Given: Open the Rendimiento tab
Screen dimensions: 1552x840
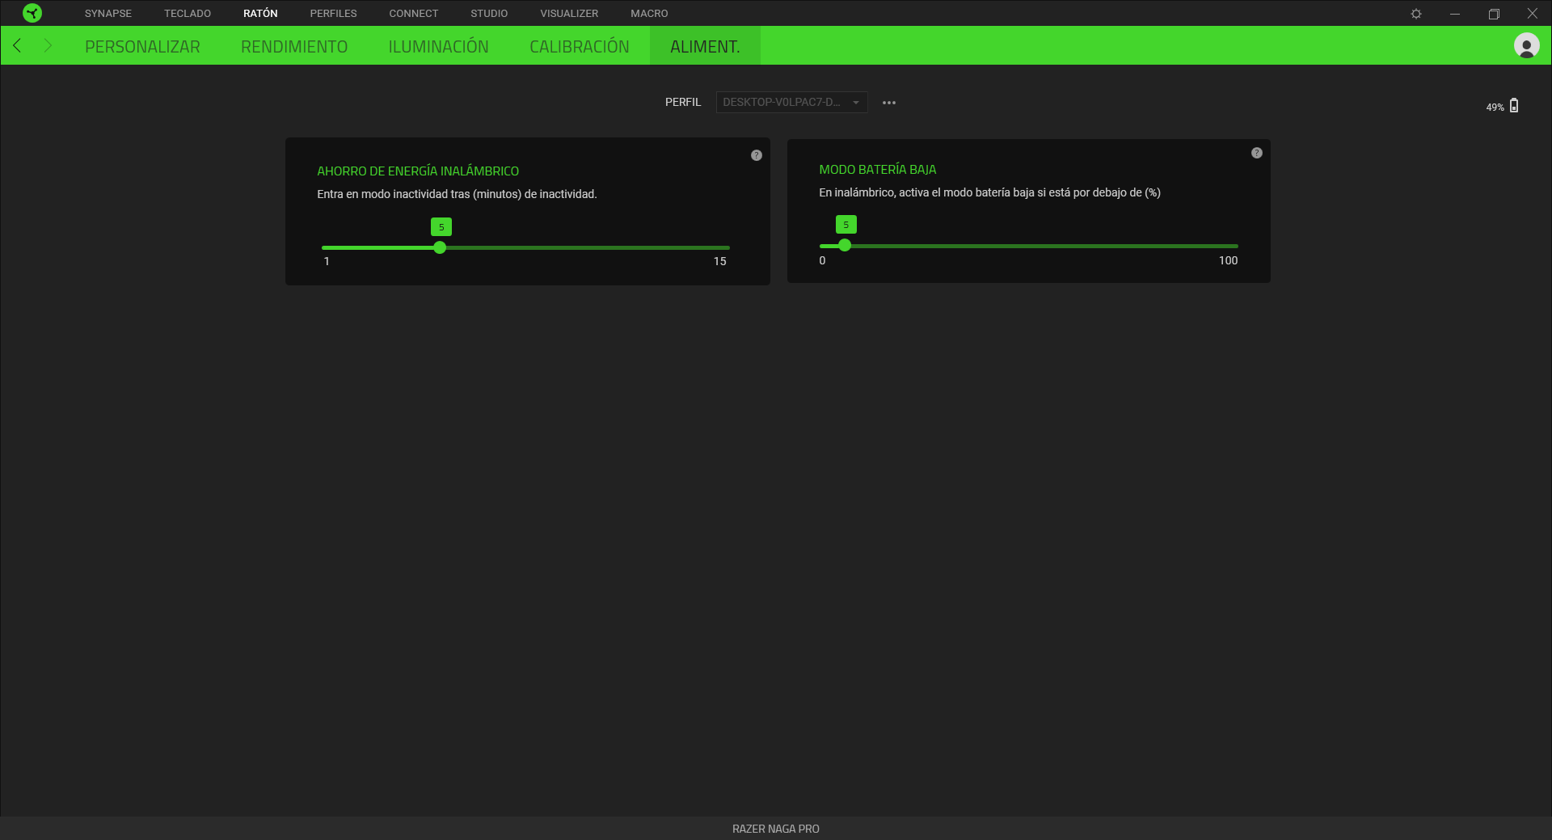Looking at the screenshot, I should [x=294, y=47].
